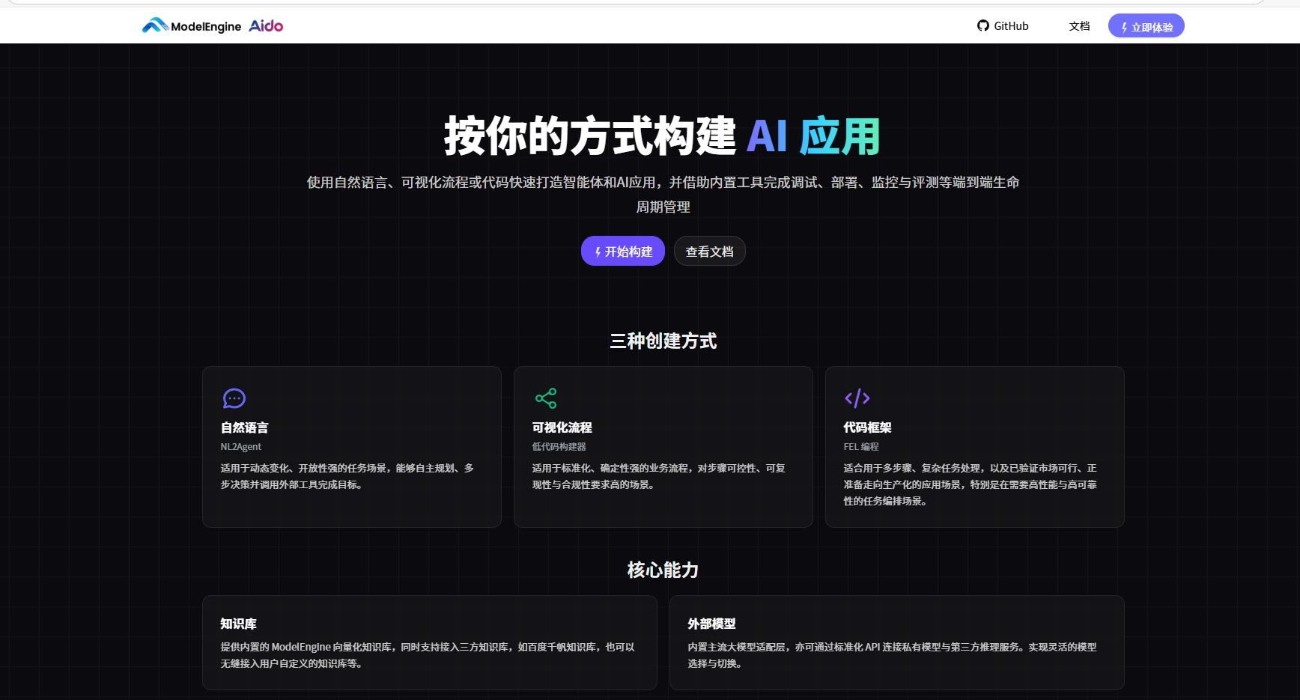Click the lightning icon inside 开始构建 button

pyautogui.click(x=597, y=252)
